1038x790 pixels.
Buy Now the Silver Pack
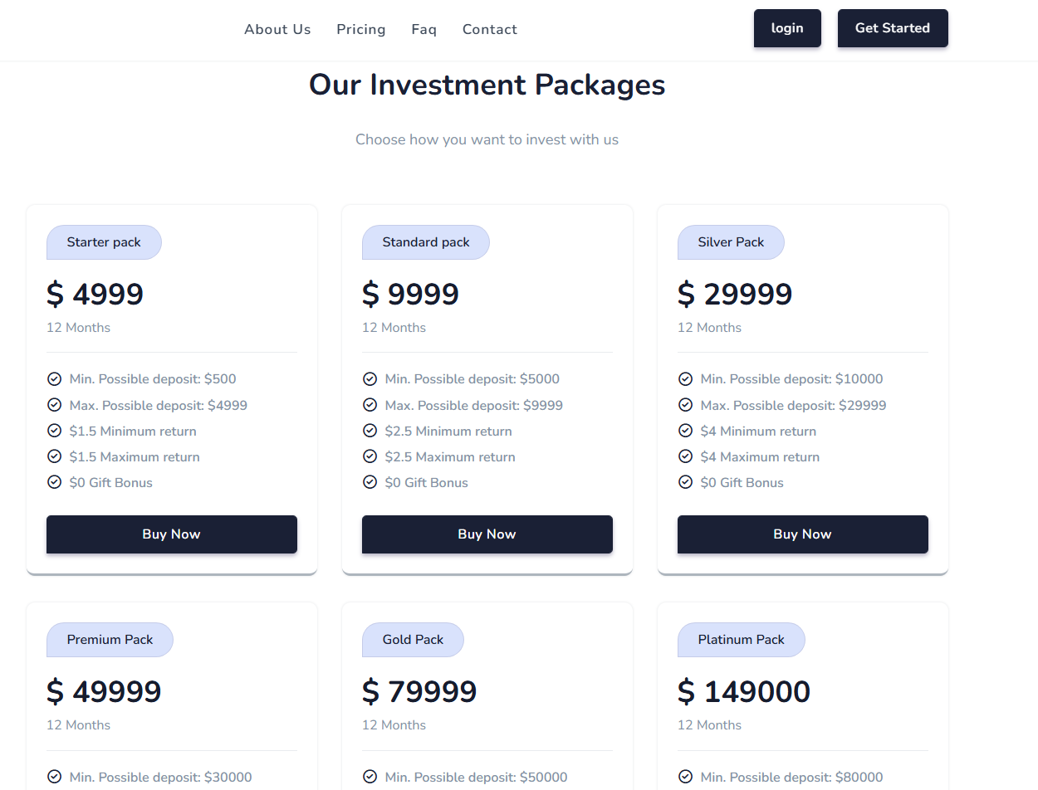[x=803, y=534]
